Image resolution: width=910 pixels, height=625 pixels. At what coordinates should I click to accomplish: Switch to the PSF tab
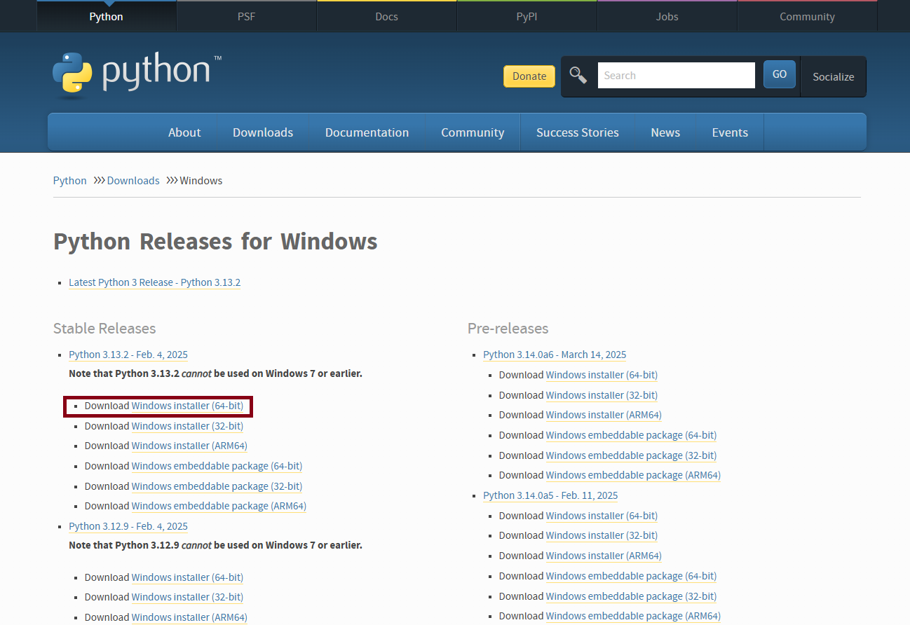[246, 16]
